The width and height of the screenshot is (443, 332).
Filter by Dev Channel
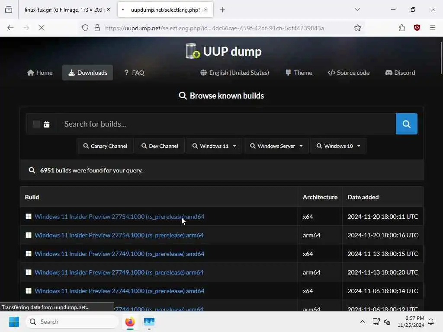[x=160, y=146]
